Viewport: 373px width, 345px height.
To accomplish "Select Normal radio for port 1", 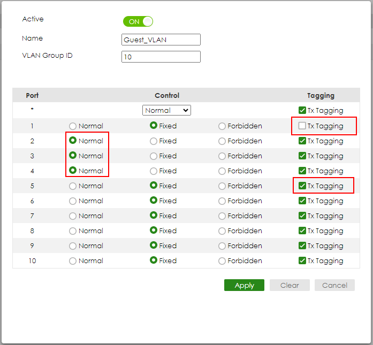I will tap(73, 126).
